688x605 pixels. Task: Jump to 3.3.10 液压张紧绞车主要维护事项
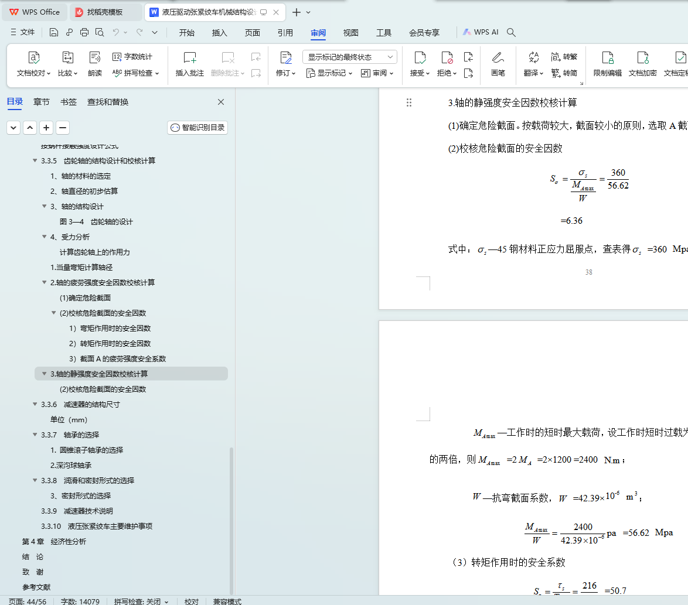point(97,526)
